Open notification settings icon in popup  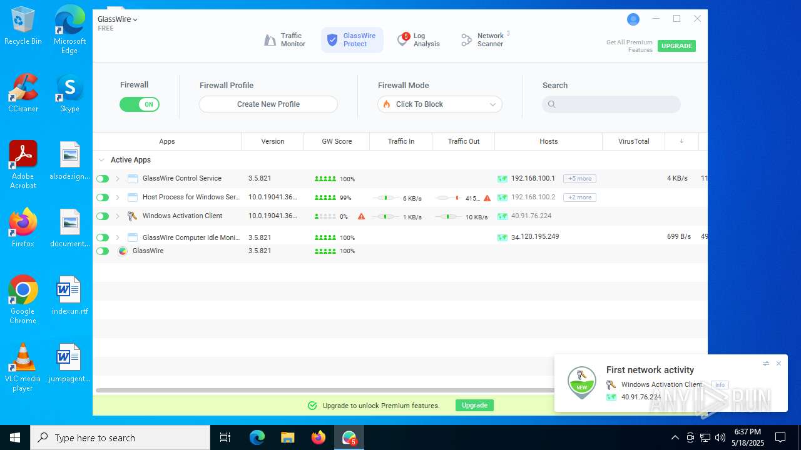[766, 363]
